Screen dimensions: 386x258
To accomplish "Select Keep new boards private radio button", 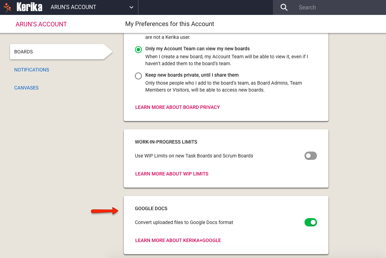I will (138, 76).
